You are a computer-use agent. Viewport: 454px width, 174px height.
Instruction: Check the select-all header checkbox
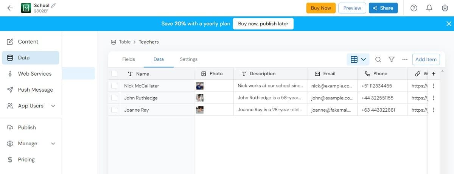point(114,74)
